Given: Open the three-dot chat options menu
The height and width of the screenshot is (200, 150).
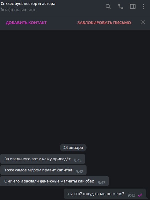Looking at the screenshot, I should click(144, 6).
